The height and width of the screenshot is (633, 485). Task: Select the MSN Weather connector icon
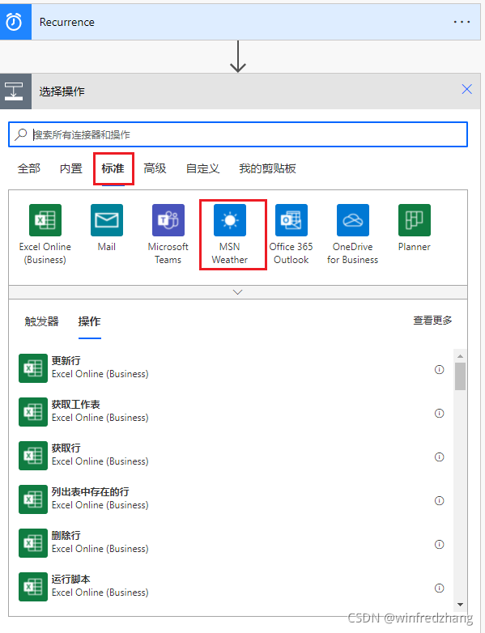[x=230, y=220]
